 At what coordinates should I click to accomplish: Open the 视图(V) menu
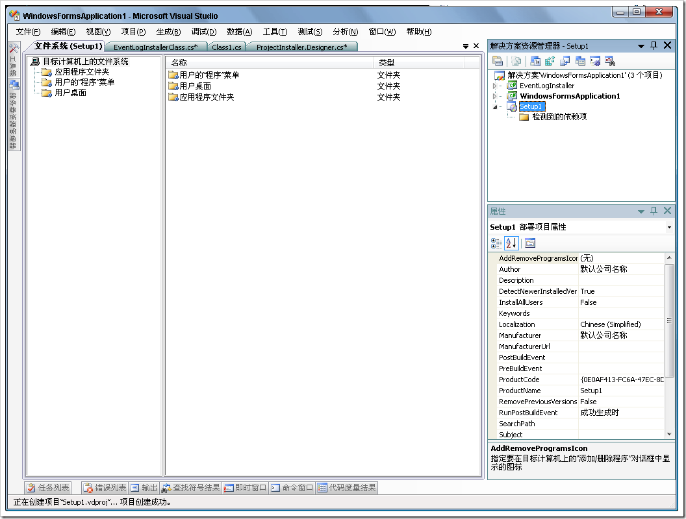tap(98, 31)
